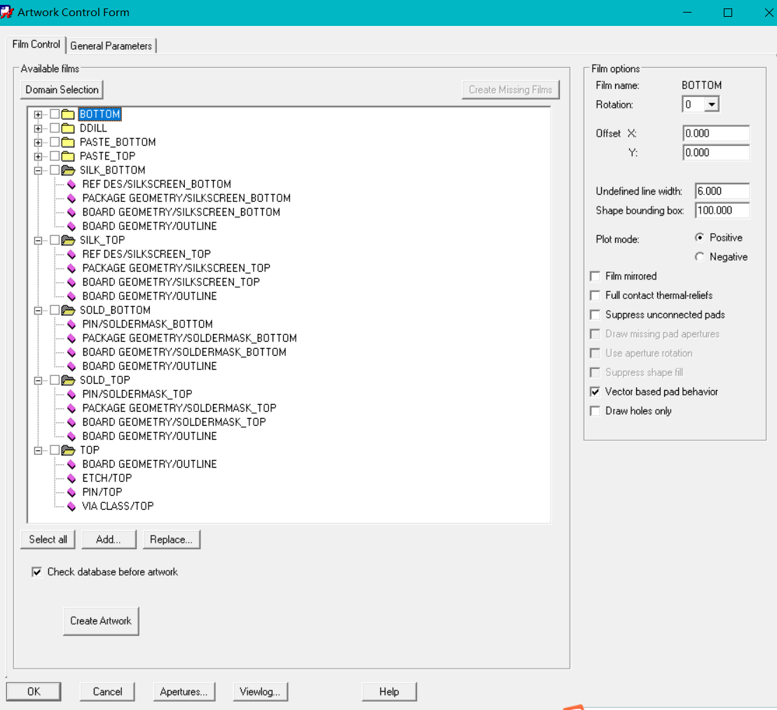Select Negative plot mode
The image size is (777, 710).
point(699,256)
